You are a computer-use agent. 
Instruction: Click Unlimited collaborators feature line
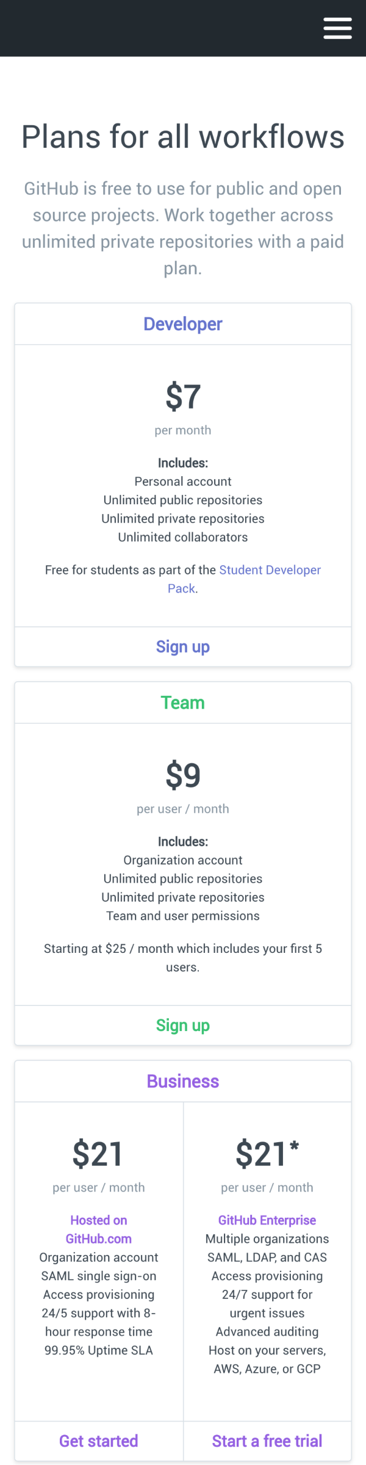click(x=183, y=537)
